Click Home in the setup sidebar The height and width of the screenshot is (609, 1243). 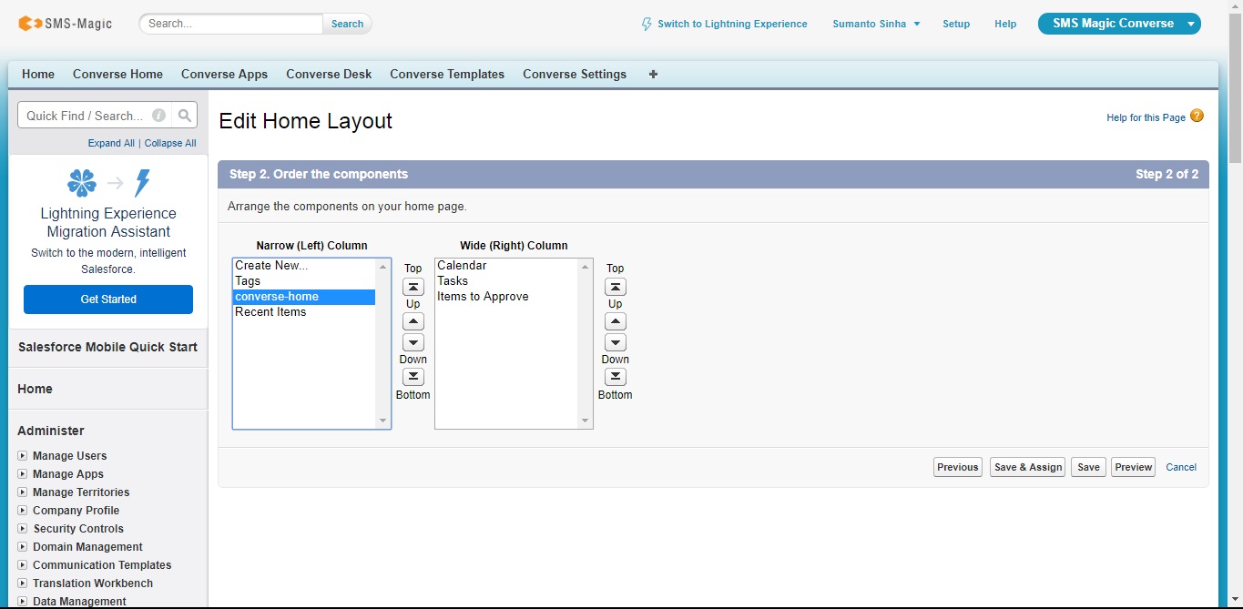pos(35,389)
